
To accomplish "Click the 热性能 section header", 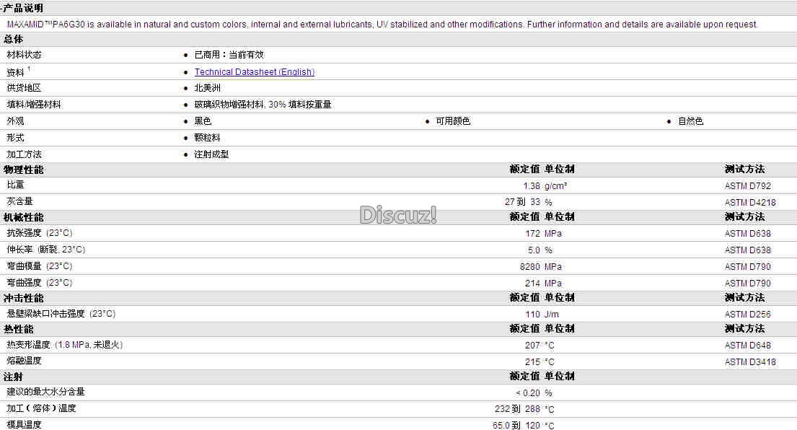I will coord(18,330).
